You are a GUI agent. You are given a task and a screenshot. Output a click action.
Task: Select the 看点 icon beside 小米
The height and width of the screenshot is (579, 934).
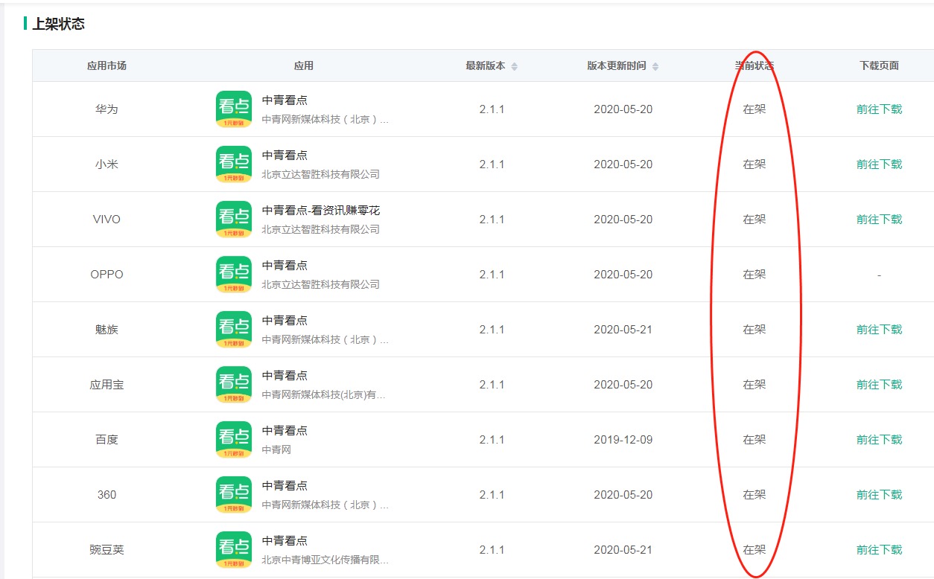[235, 164]
